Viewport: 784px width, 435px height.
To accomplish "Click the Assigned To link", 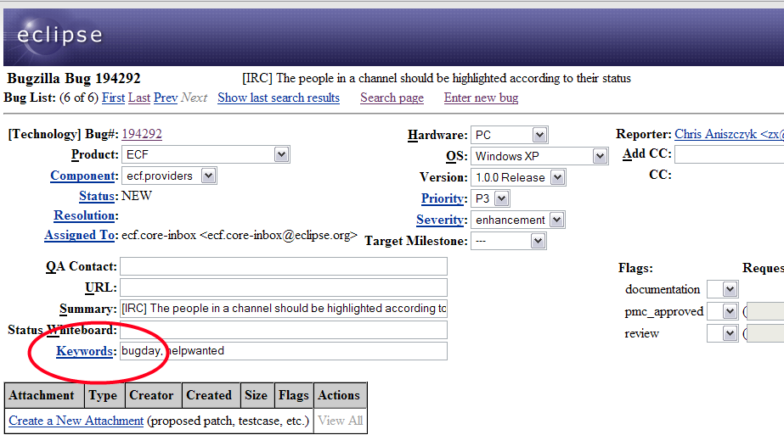I will [x=80, y=235].
